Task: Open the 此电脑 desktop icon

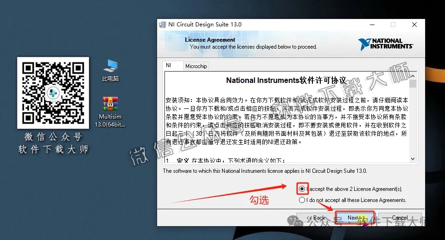Action: coord(110,70)
